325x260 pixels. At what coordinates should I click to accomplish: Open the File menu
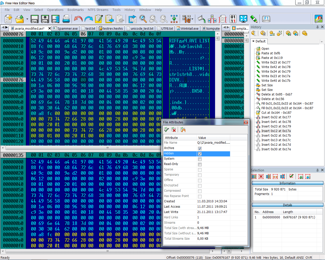tap(7, 10)
